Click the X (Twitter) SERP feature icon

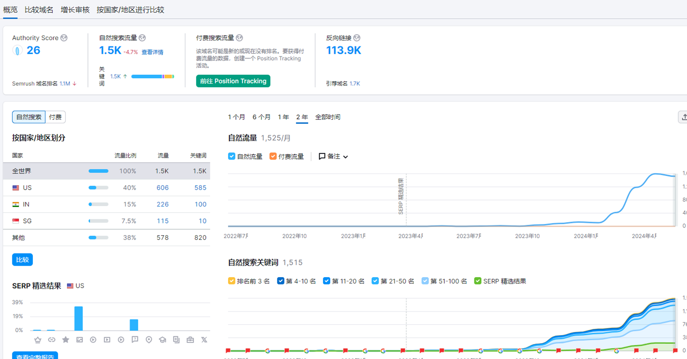pos(204,340)
